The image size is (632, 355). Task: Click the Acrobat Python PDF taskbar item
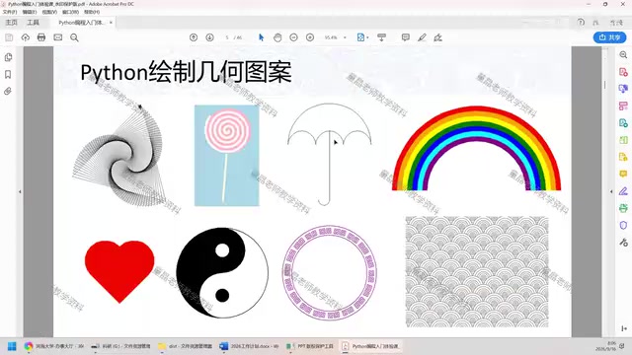[x=371, y=346]
